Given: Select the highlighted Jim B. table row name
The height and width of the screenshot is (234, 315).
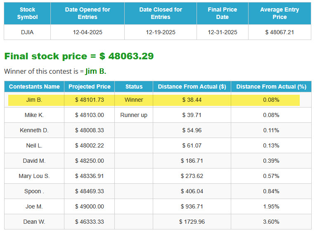Looking at the screenshot, I should click(34, 100).
